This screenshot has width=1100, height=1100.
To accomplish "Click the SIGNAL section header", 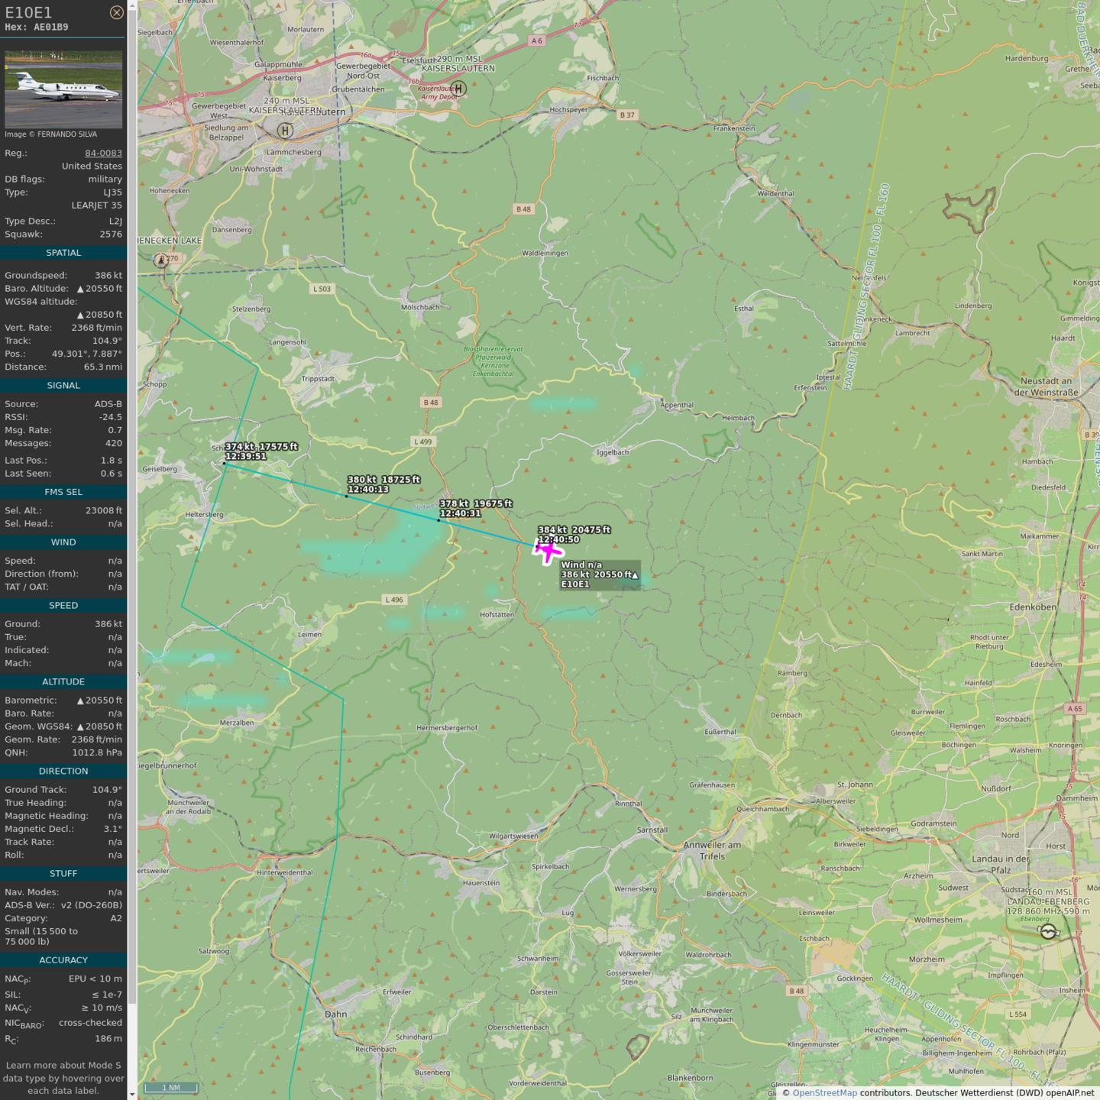I will [x=63, y=386].
